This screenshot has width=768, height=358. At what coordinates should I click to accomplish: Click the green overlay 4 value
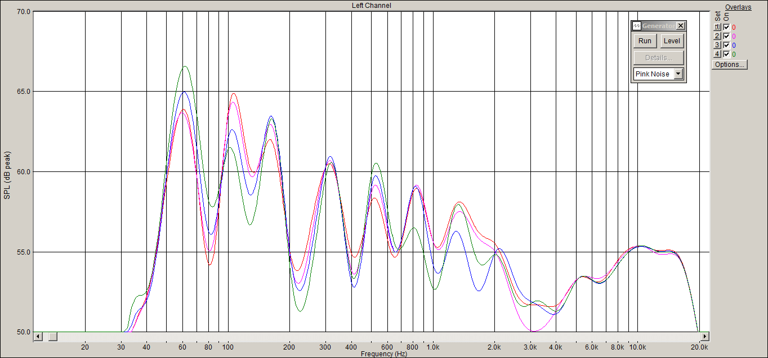pyautogui.click(x=734, y=54)
